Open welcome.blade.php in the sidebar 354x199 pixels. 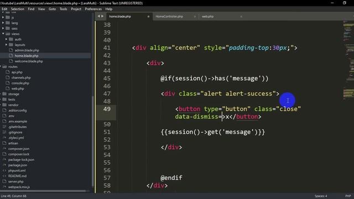pos(29,61)
